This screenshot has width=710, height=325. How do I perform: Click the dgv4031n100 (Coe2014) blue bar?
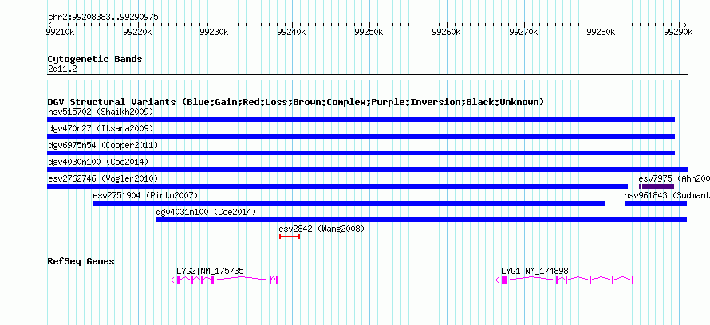coord(421,220)
